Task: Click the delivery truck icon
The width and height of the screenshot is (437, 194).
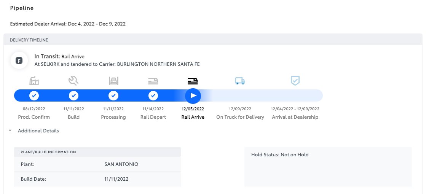Action: (x=240, y=81)
